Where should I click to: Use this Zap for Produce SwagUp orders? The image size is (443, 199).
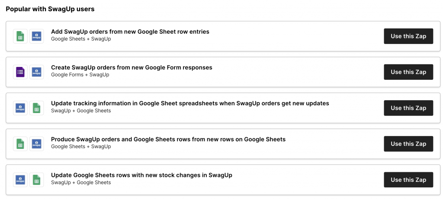[x=408, y=144]
